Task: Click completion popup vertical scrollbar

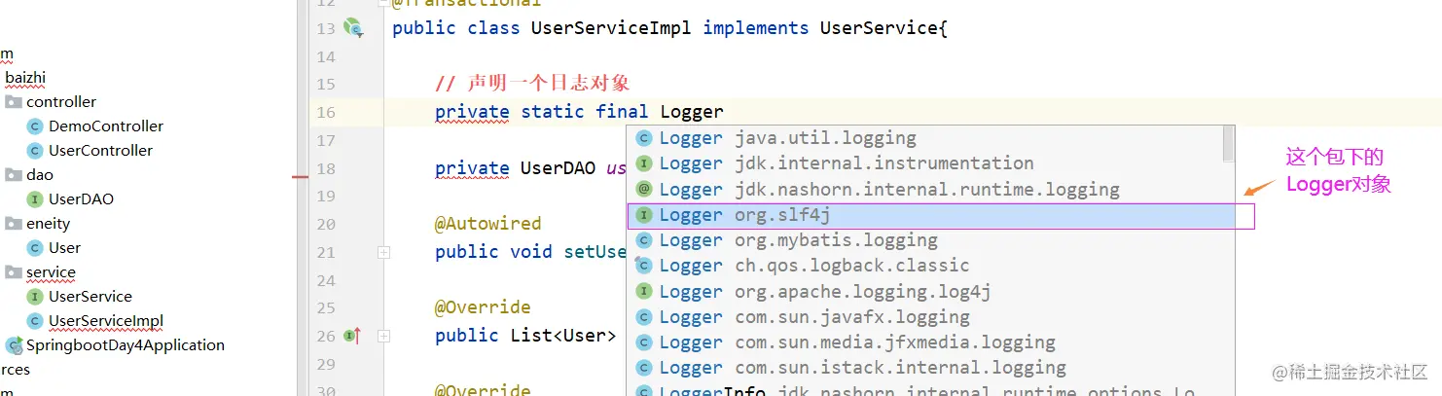Action: (x=1229, y=143)
